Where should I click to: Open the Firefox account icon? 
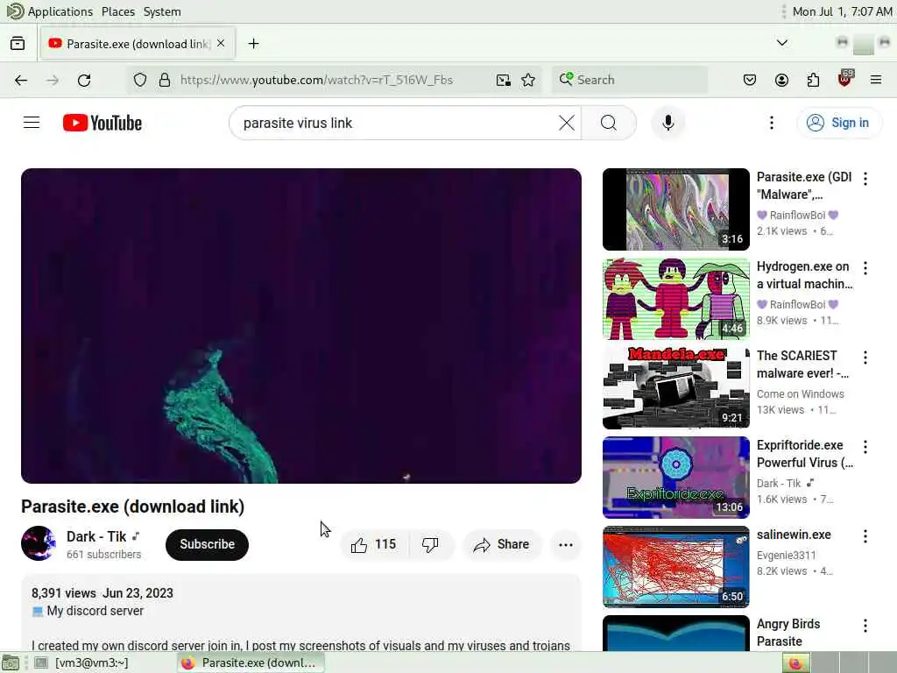click(781, 80)
